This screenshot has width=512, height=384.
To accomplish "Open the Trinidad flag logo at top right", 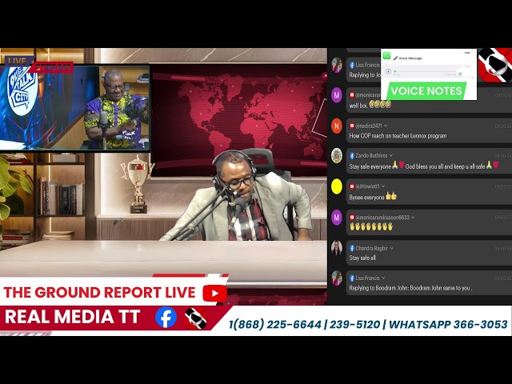I will (495, 65).
